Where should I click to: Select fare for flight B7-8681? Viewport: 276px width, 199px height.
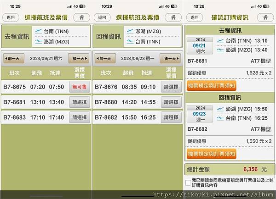click(x=80, y=102)
